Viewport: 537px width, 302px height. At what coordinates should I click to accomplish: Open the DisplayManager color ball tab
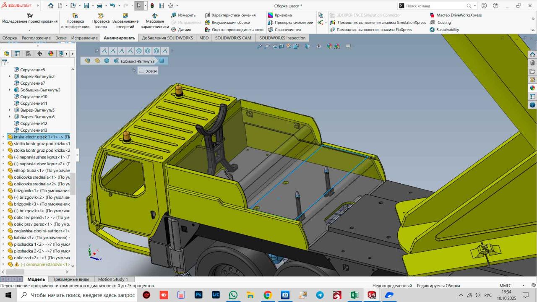tap(51, 54)
